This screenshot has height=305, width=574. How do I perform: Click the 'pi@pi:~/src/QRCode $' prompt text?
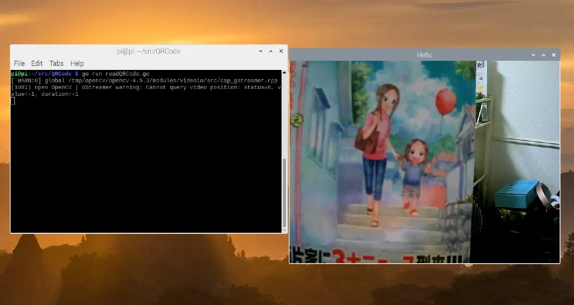click(x=45, y=74)
